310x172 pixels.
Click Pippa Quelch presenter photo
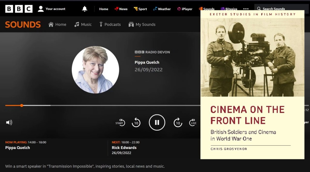(95, 70)
